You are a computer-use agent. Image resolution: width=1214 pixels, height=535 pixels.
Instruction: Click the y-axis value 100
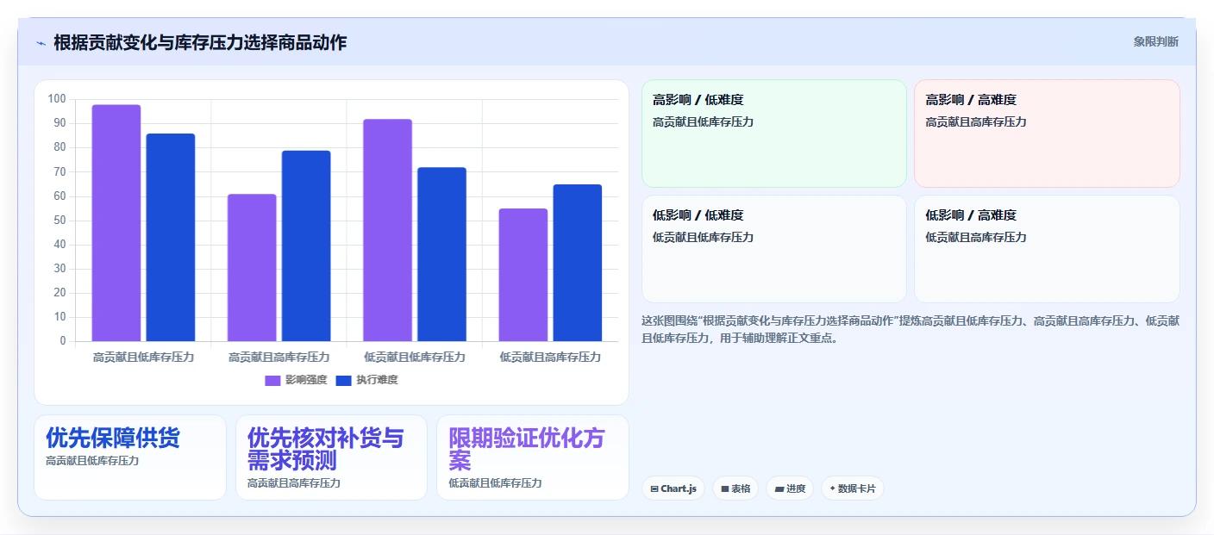click(x=57, y=99)
